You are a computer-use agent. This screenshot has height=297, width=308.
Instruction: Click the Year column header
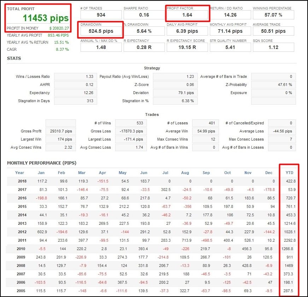coord(20,173)
